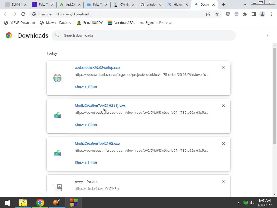This screenshot has width=277, height=208.
Task: Open the volume speaker tray icon
Action: click(x=252, y=203)
